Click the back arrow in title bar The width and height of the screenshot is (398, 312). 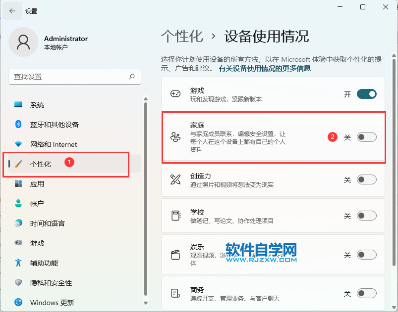click(12, 11)
